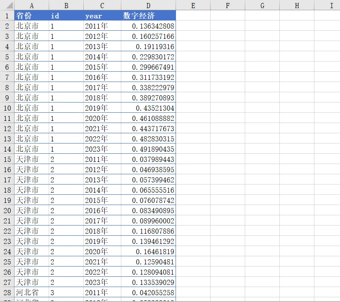Viewport: 340px width, 302px height.
Task: Select cell with value 0.057399462
Action: pyautogui.click(x=148, y=180)
